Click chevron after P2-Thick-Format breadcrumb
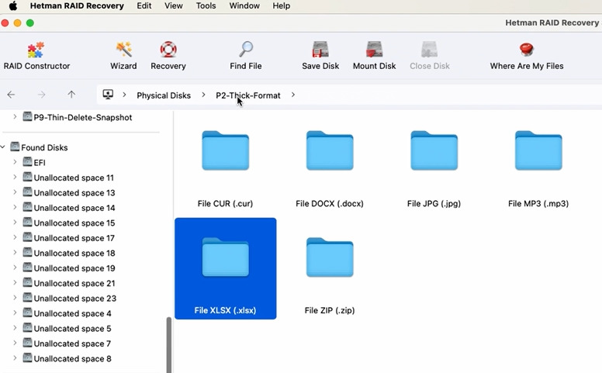This screenshot has height=373, width=602. point(293,95)
